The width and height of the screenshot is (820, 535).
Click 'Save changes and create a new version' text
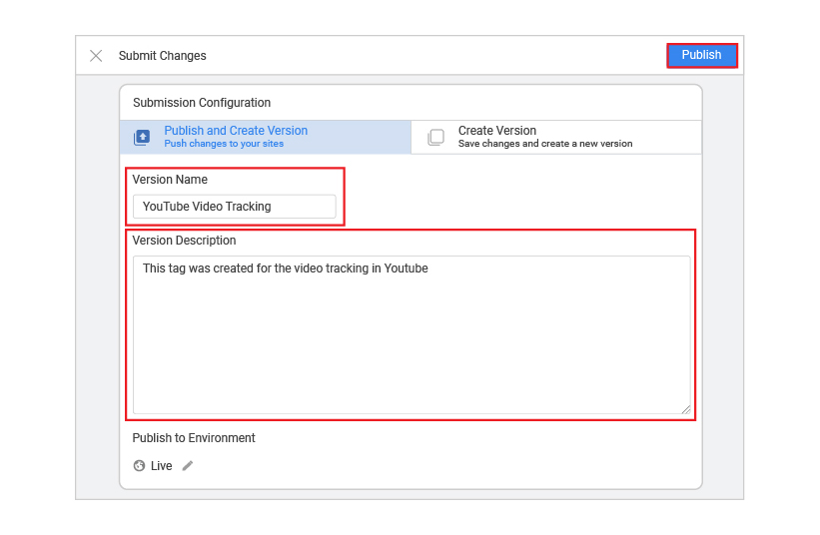coord(545,144)
